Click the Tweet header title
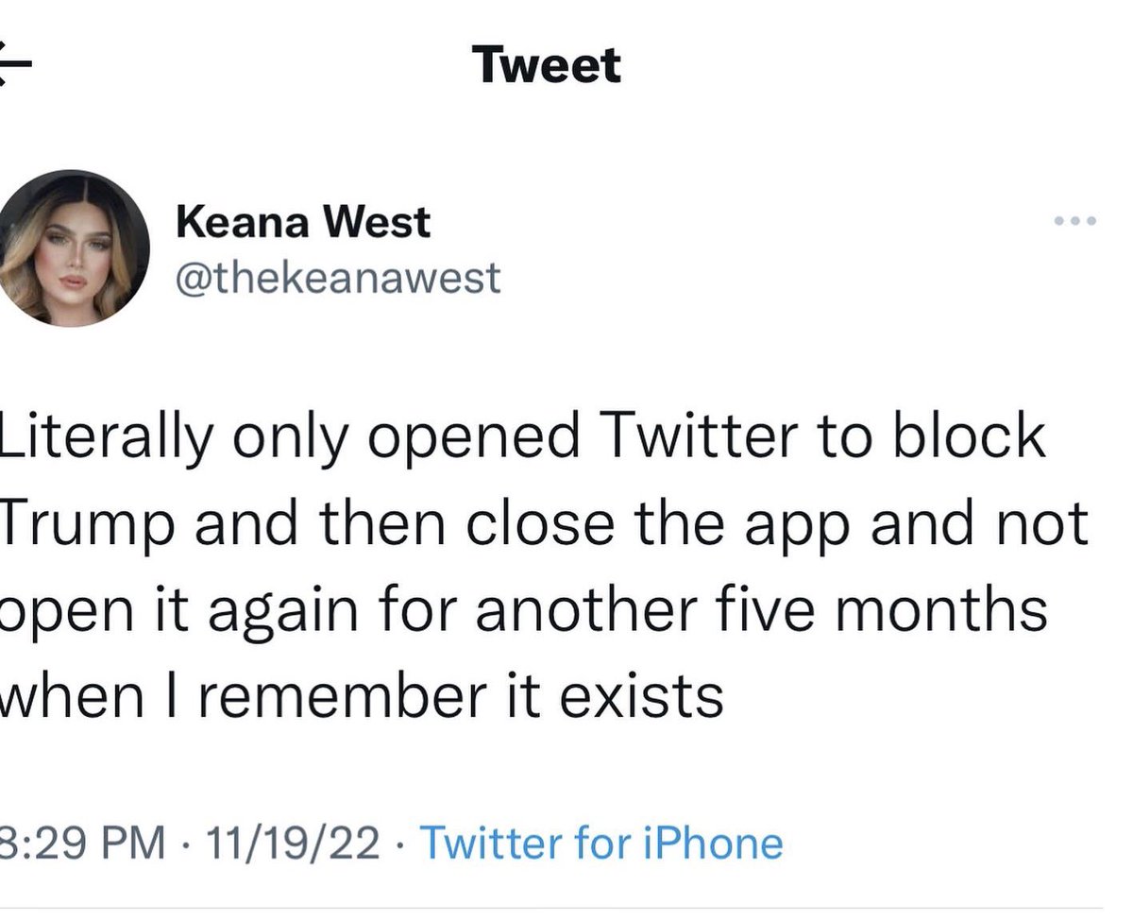The width and height of the screenshot is (1133, 921). pyautogui.click(x=549, y=66)
